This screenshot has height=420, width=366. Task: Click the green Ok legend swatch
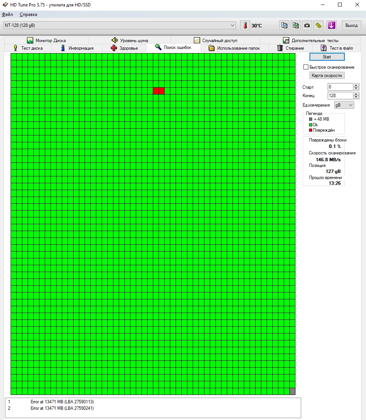pos(311,125)
